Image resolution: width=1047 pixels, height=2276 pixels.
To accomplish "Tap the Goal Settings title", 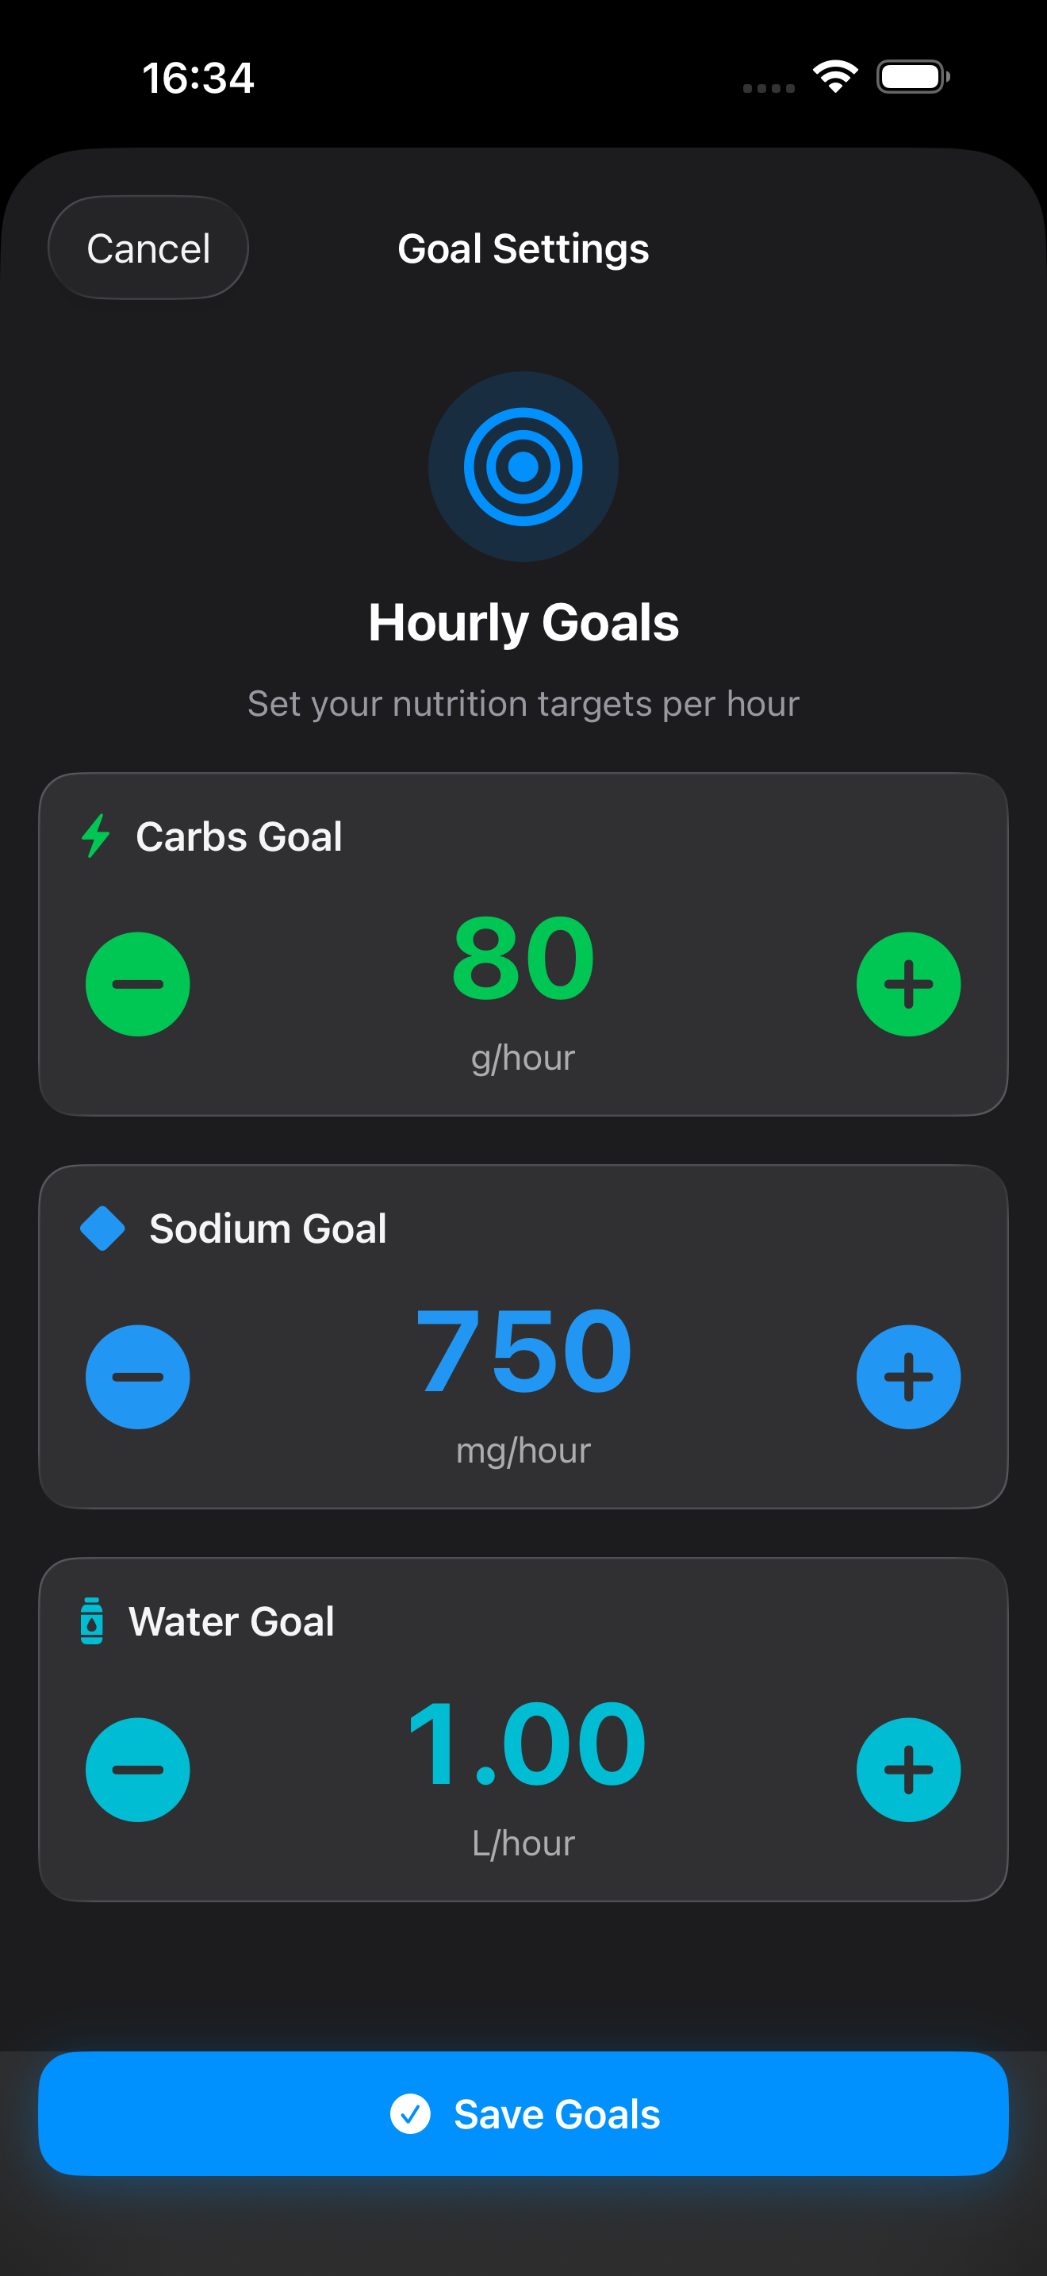I will 523,248.
